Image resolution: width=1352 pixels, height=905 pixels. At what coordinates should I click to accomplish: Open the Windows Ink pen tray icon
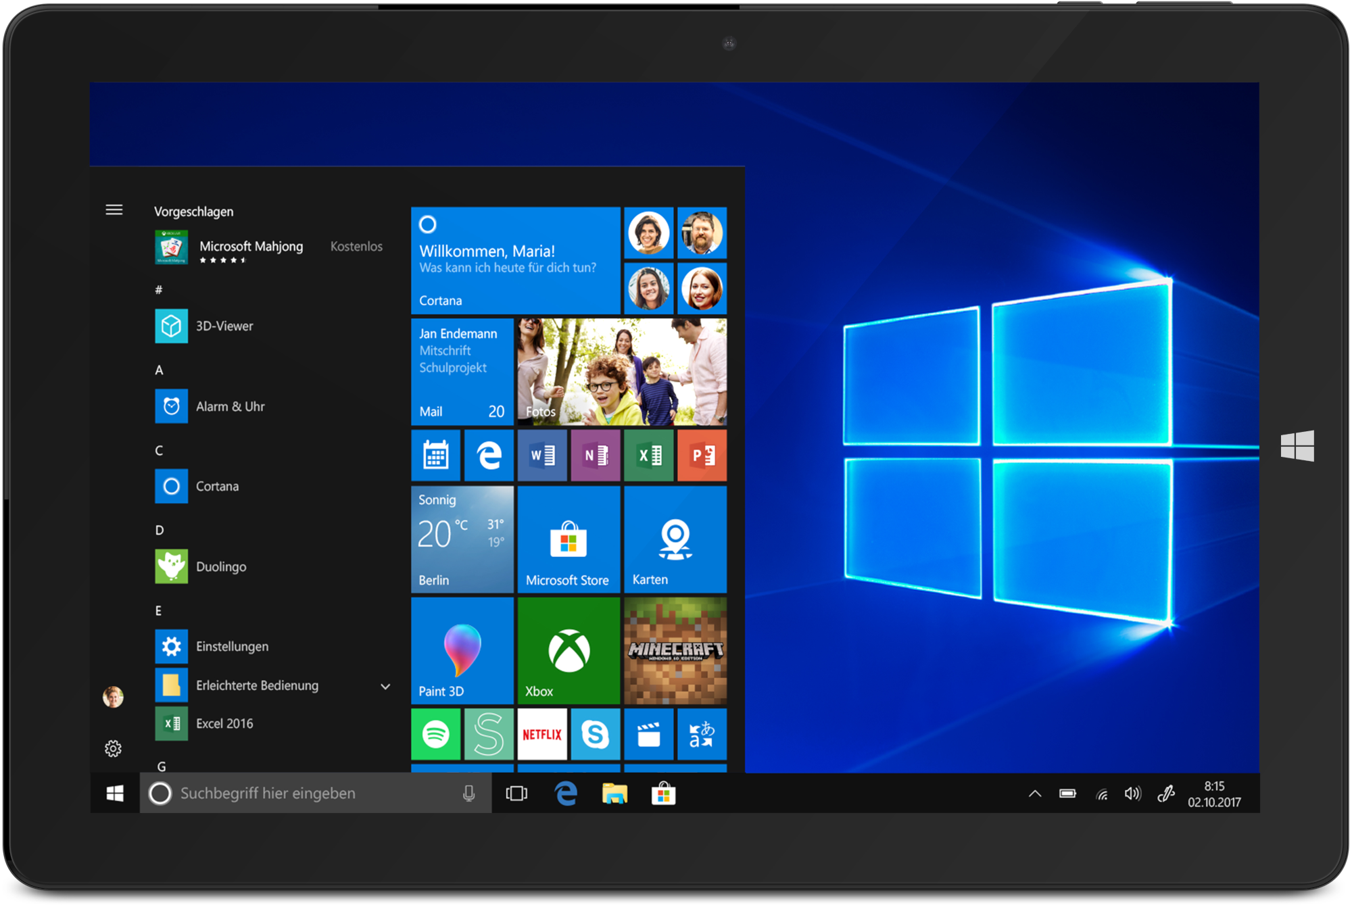[x=1165, y=793]
